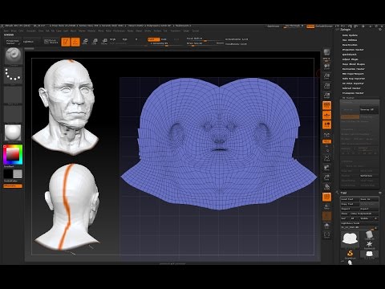Toggle the XYZ rotation mode button

pyautogui.click(x=326, y=141)
